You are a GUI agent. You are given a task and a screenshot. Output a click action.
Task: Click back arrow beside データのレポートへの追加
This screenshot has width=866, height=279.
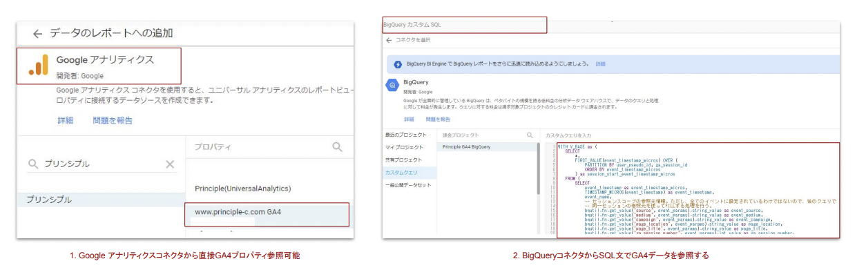[x=37, y=33]
